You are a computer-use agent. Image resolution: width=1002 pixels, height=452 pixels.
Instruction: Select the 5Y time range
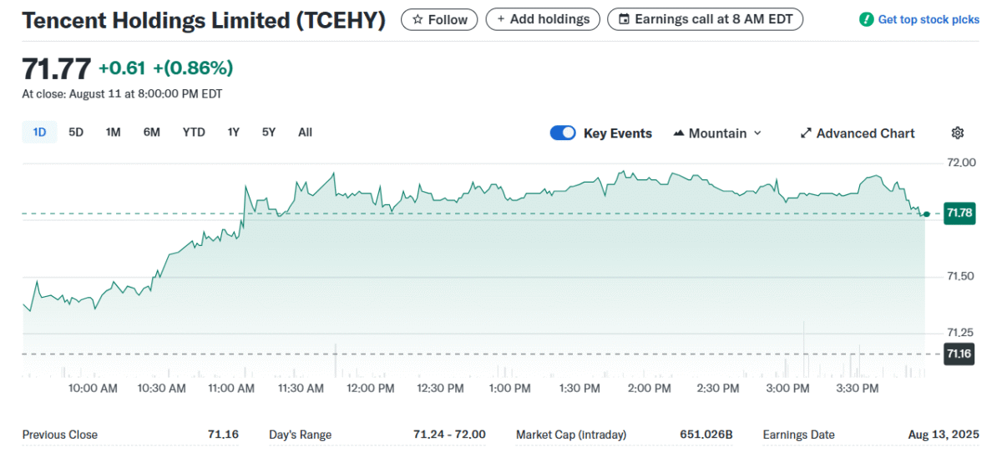pos(268,132)
